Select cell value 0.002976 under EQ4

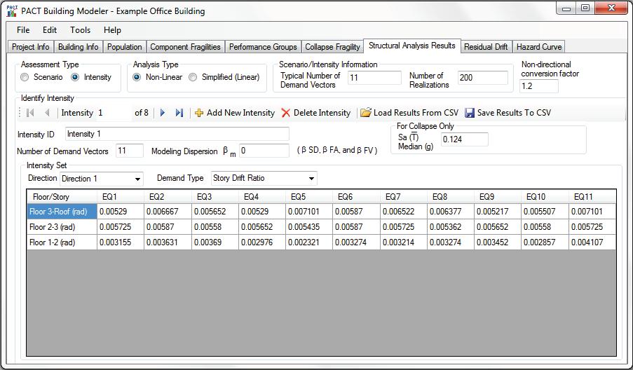click(262, 242)
